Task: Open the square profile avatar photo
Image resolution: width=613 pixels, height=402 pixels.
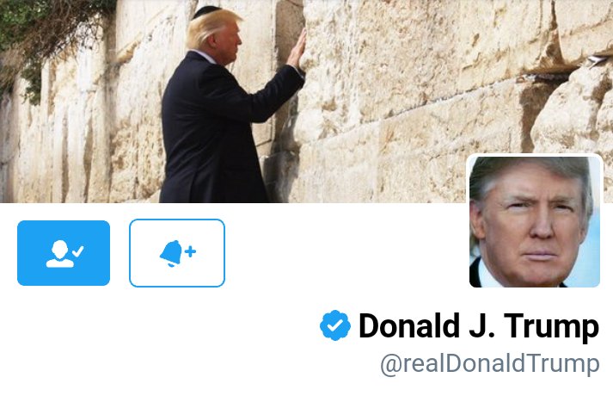Action: click(x=535, y=221)
